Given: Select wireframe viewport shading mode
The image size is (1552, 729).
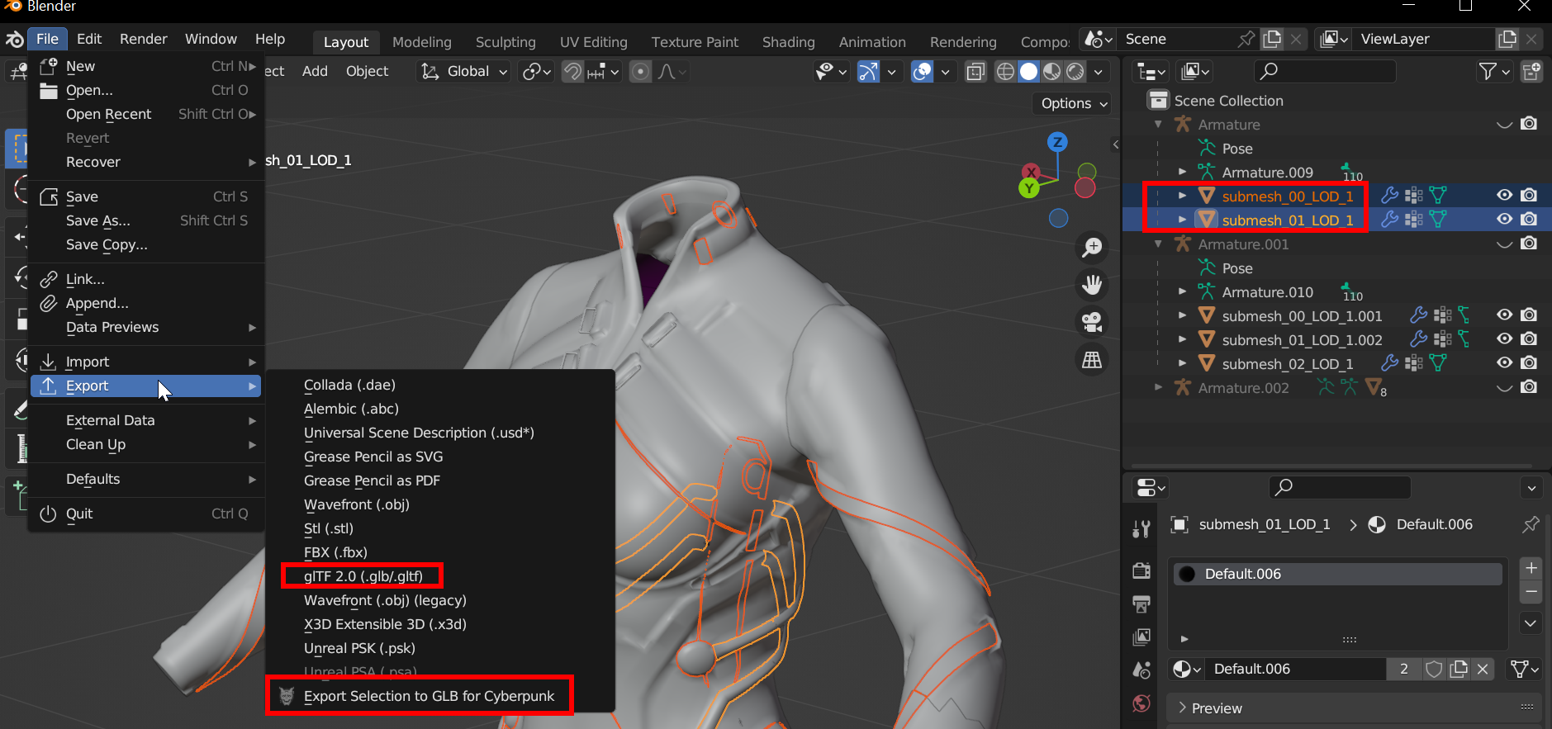Looking at the screenshot, I should pyautogui.click(x=1005, y=72).
